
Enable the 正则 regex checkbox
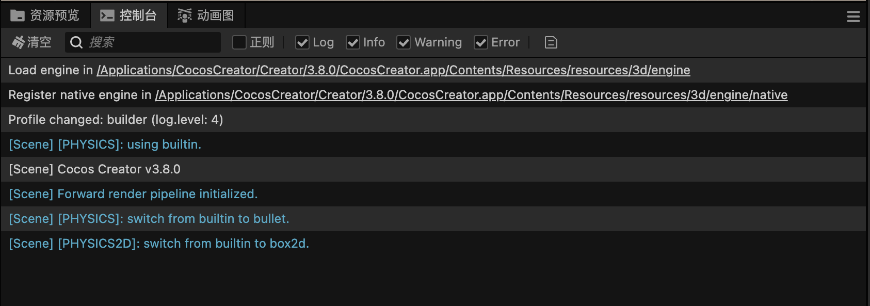(x=239, y=42)
